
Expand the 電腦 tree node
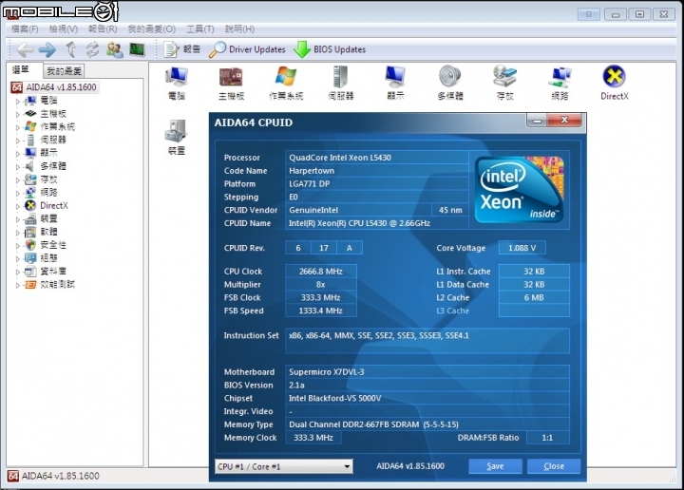(x=17, y=101)
